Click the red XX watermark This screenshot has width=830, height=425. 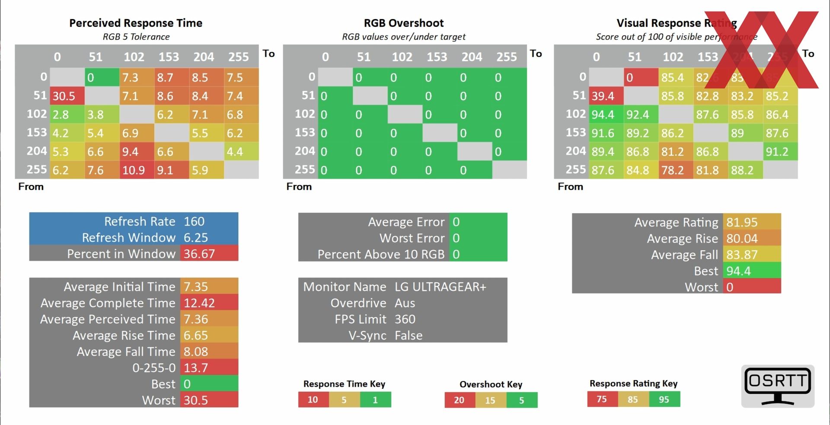762,50
